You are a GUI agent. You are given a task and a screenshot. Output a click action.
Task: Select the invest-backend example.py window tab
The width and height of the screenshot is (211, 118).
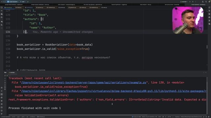tap(198, 5)
